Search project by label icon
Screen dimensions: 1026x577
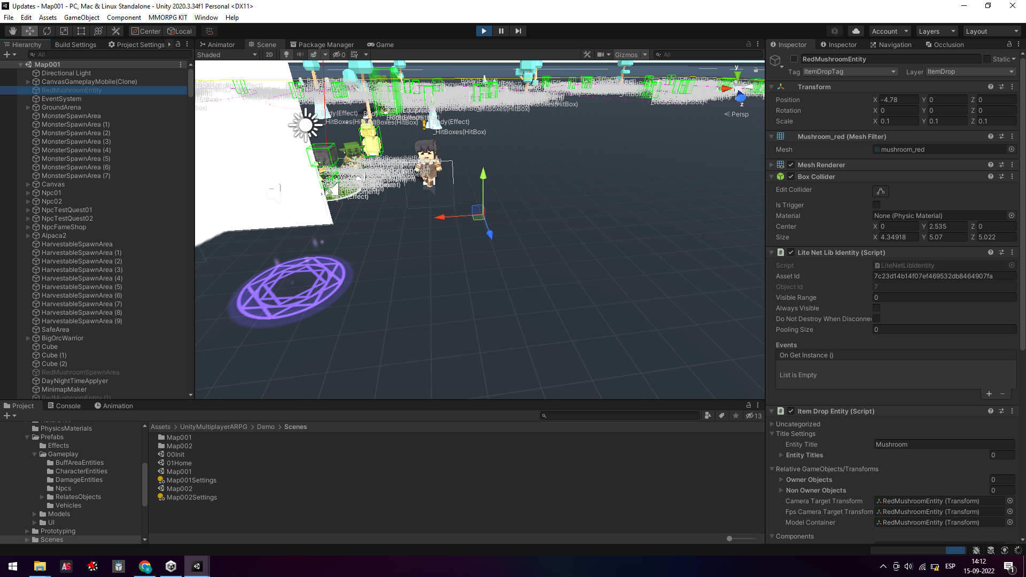click(x=722, y=416)
